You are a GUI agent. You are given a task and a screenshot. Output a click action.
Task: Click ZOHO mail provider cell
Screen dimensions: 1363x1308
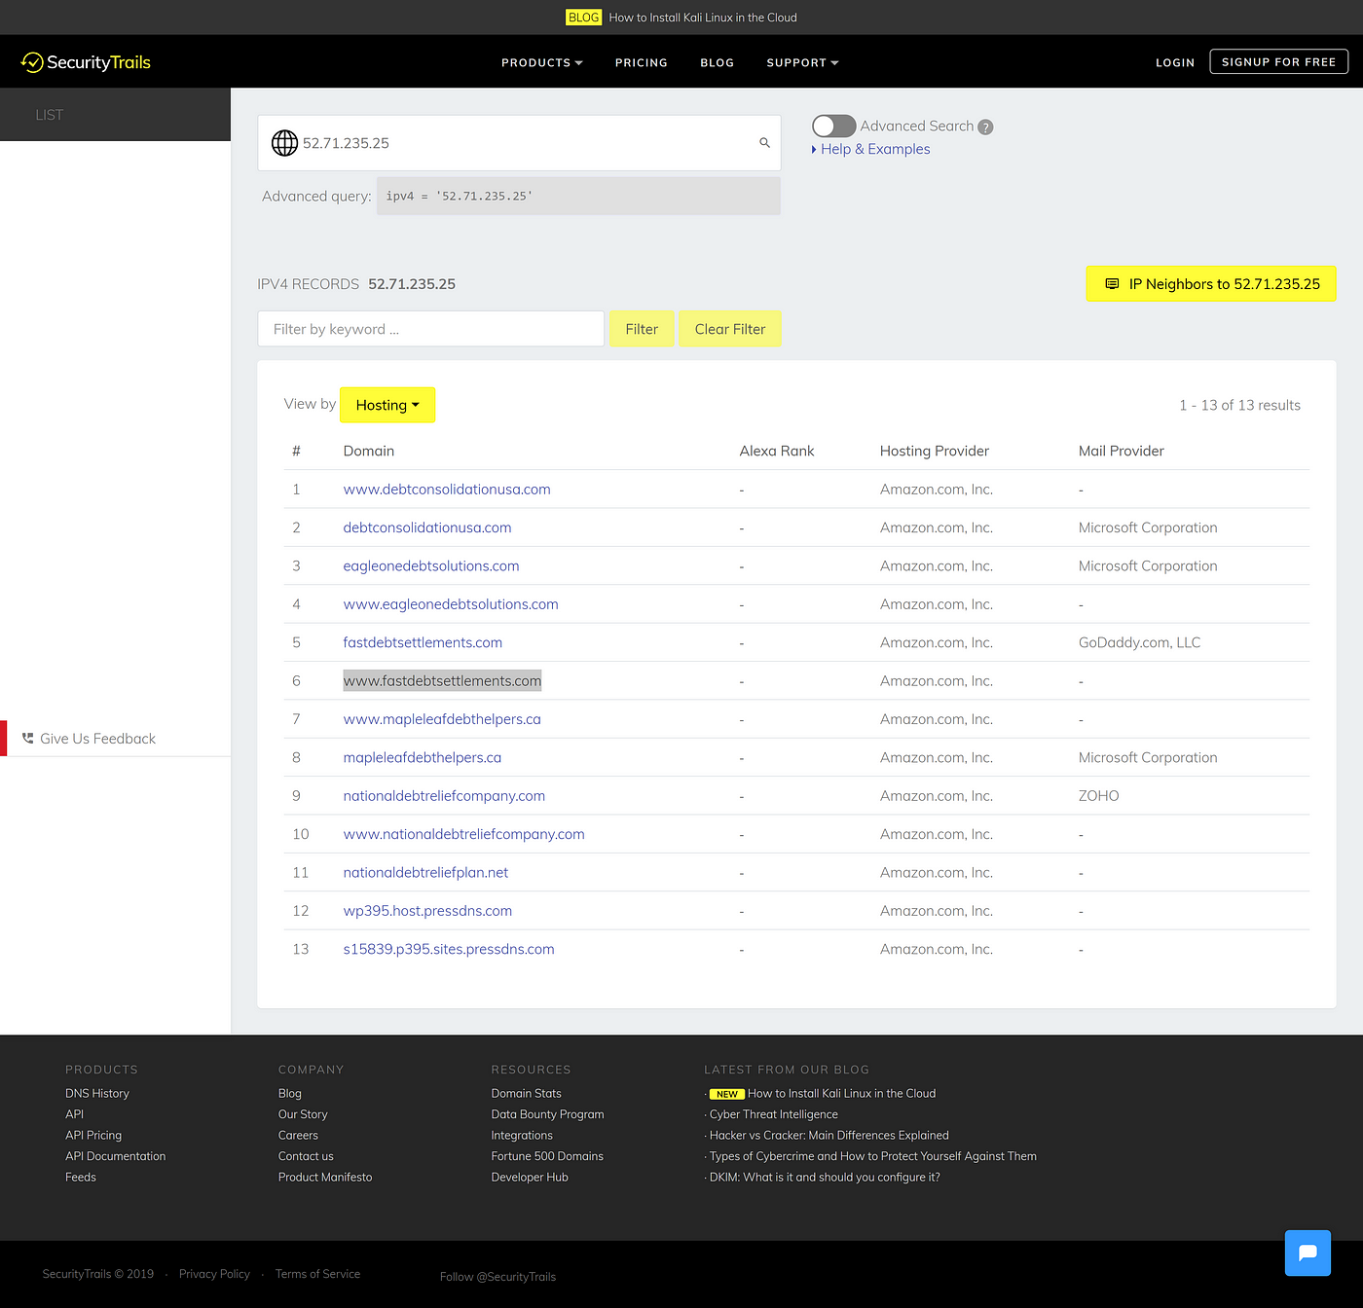coord(1099,796)
